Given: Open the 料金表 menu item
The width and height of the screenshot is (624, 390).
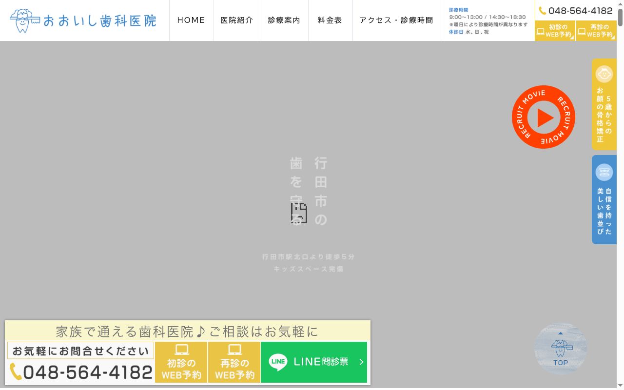Looking at the screenshot, I should click(x=330, y=20).
